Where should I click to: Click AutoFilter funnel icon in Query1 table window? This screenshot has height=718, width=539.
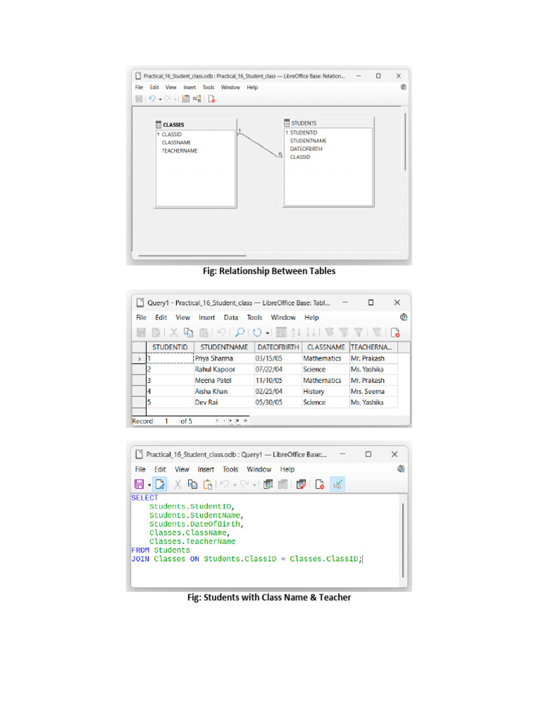pyautogui.click(x=329, y=332)
